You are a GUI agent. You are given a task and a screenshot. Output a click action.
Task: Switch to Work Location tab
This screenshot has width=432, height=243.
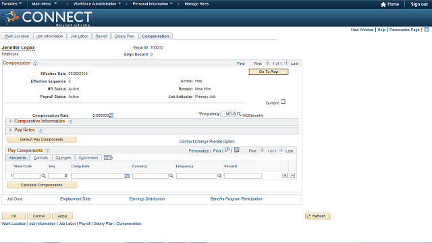click(16, 36)
